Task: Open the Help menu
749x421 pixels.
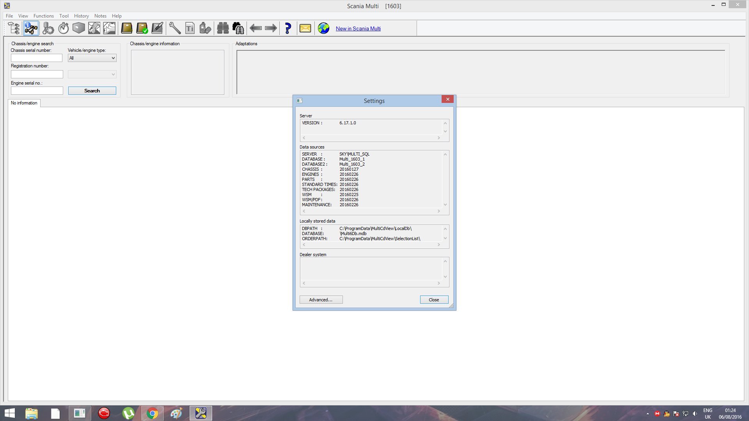Action: [x=117, y=16]
